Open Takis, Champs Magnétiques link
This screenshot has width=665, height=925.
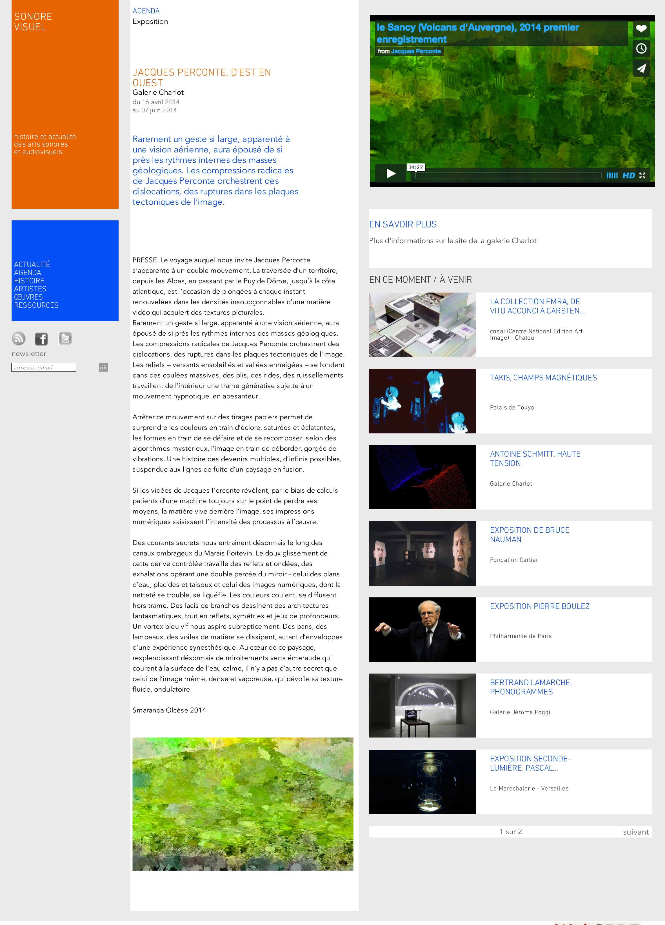point(543,378)
